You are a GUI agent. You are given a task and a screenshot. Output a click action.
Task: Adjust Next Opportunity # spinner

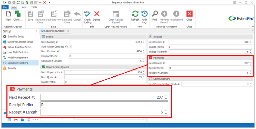coord(144,72)
